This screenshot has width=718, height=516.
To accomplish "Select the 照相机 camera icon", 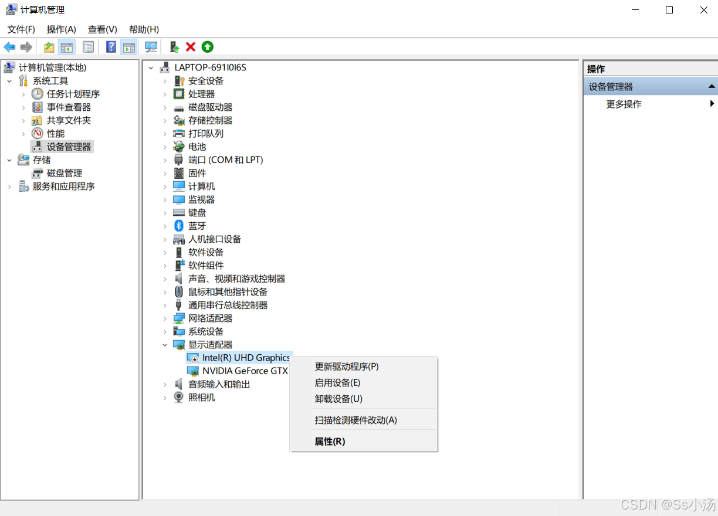I will tap(179, 398).
